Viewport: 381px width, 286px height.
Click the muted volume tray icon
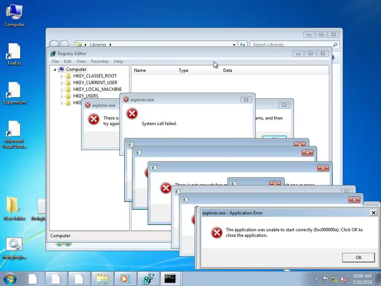343,279
